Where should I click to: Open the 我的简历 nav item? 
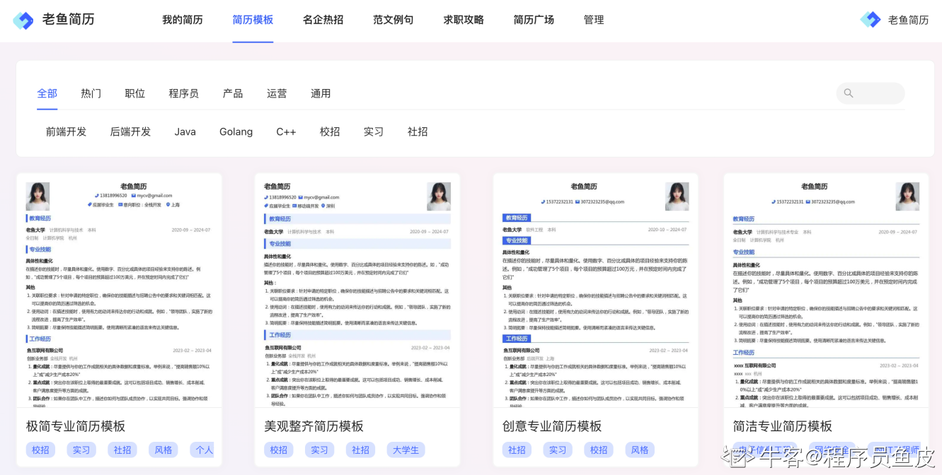point(182,20)
